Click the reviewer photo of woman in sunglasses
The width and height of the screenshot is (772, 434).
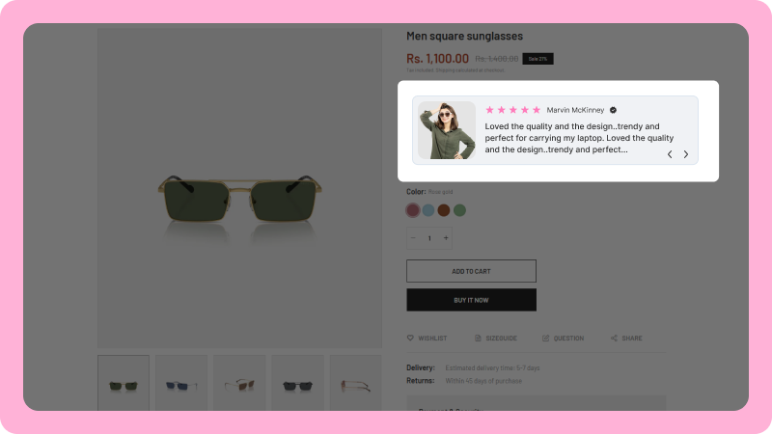tap(447, 130)
